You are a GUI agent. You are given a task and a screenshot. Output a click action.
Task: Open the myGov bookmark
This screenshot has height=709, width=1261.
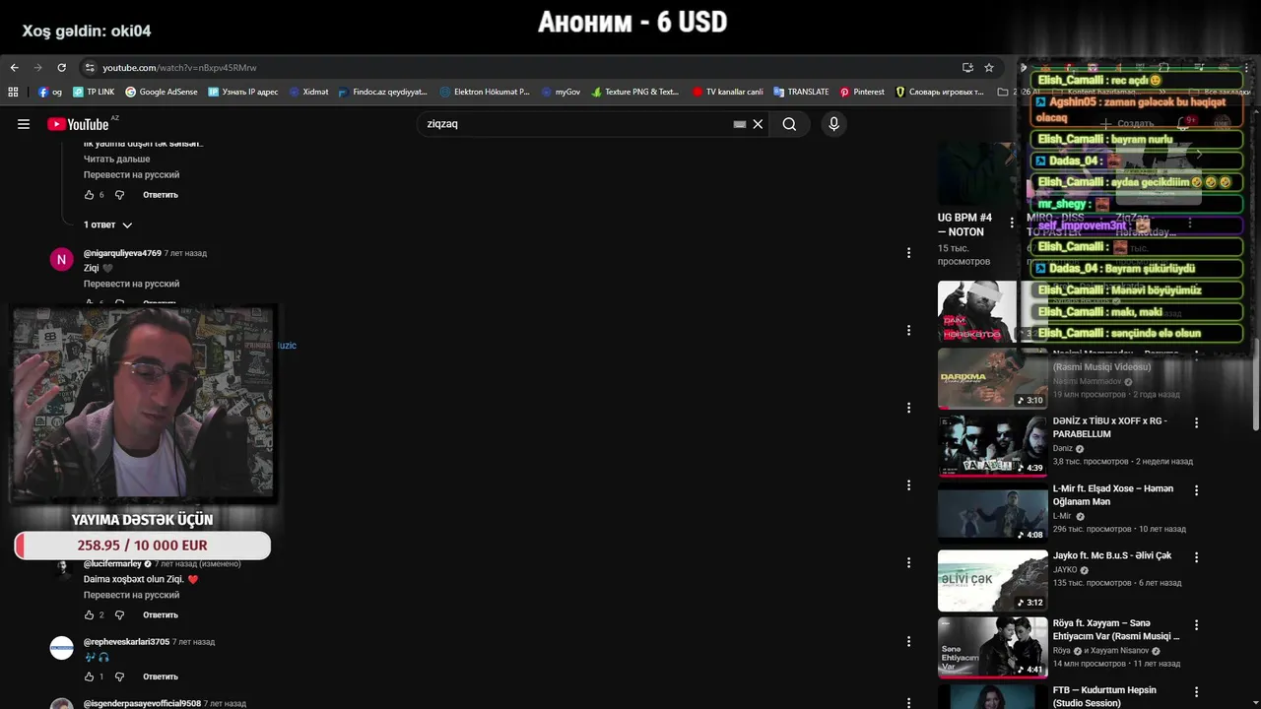pos(561,92)
